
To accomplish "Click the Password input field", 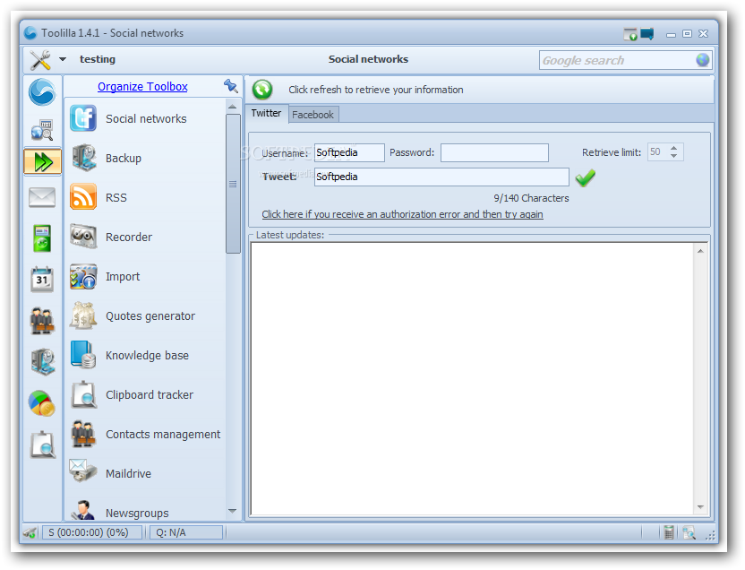I will click(x=494, y=152).
